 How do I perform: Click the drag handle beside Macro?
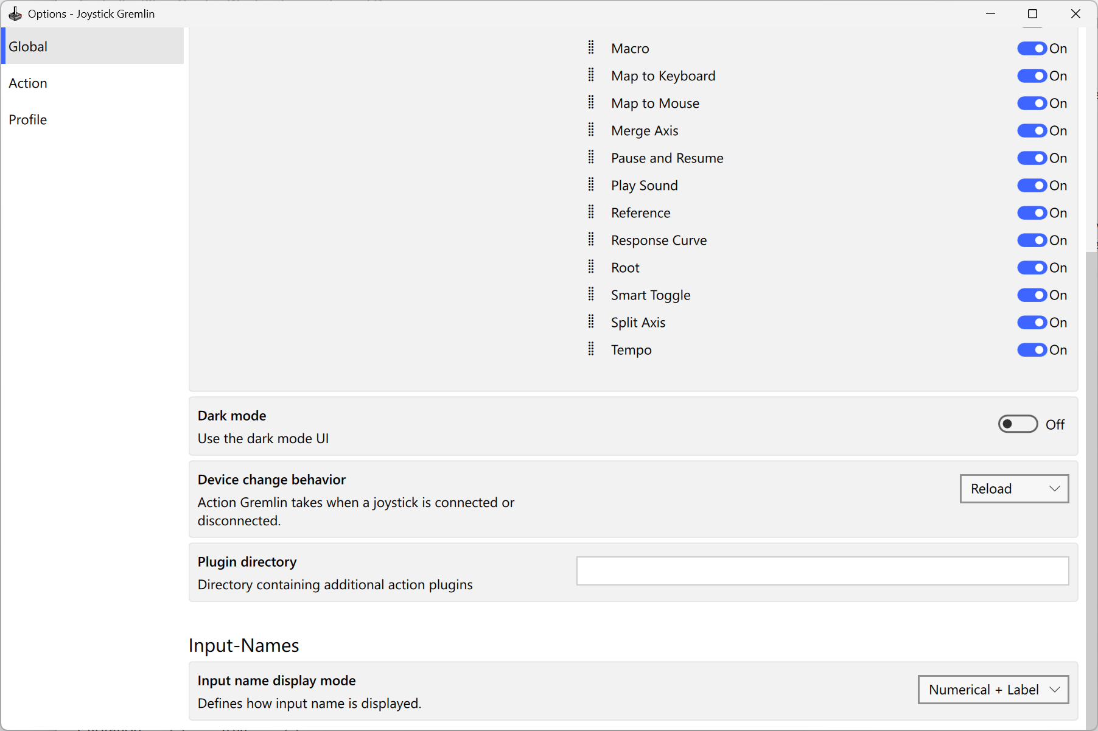coord(591,47)
